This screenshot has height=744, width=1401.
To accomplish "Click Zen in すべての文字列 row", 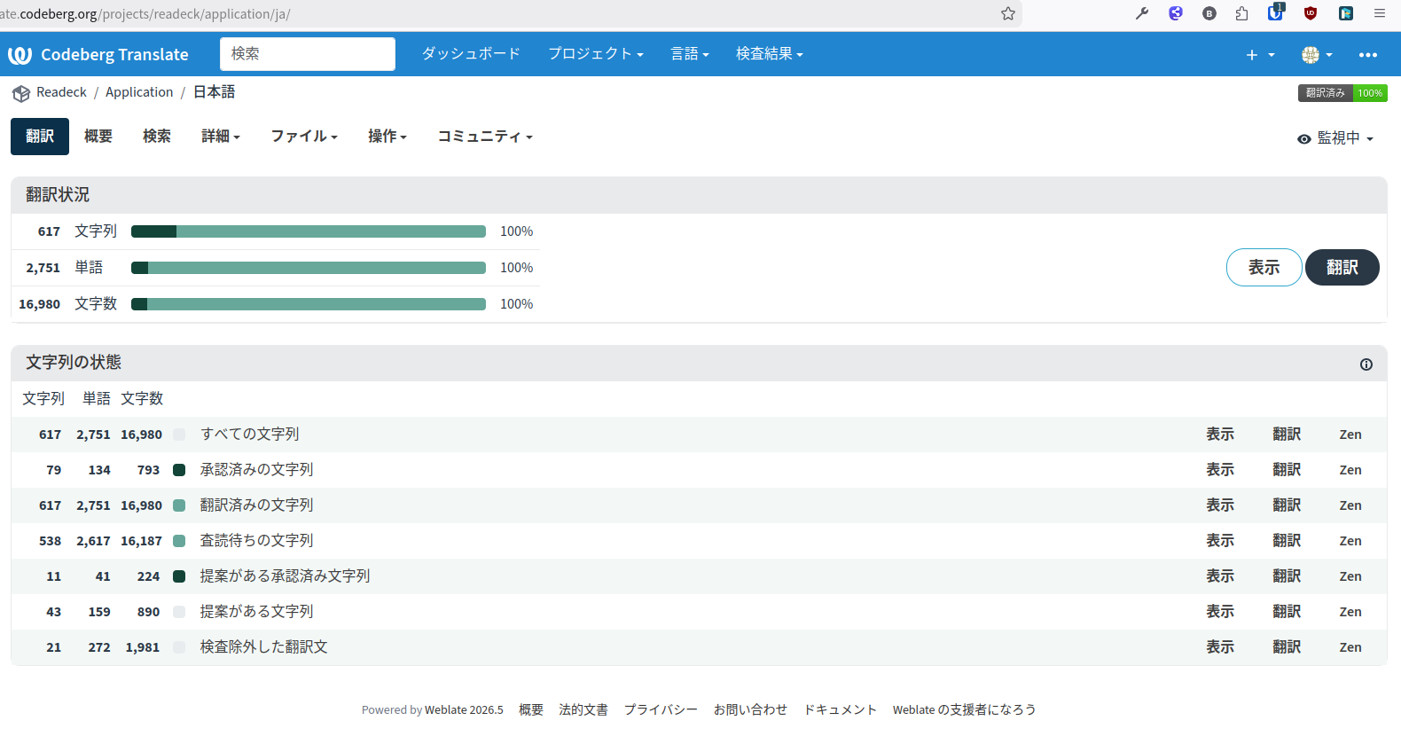I will tap(1350, 435).
